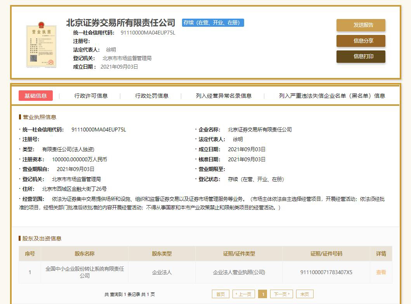
Task: Go to the previous page with 上一页
Action: (244, 294)
